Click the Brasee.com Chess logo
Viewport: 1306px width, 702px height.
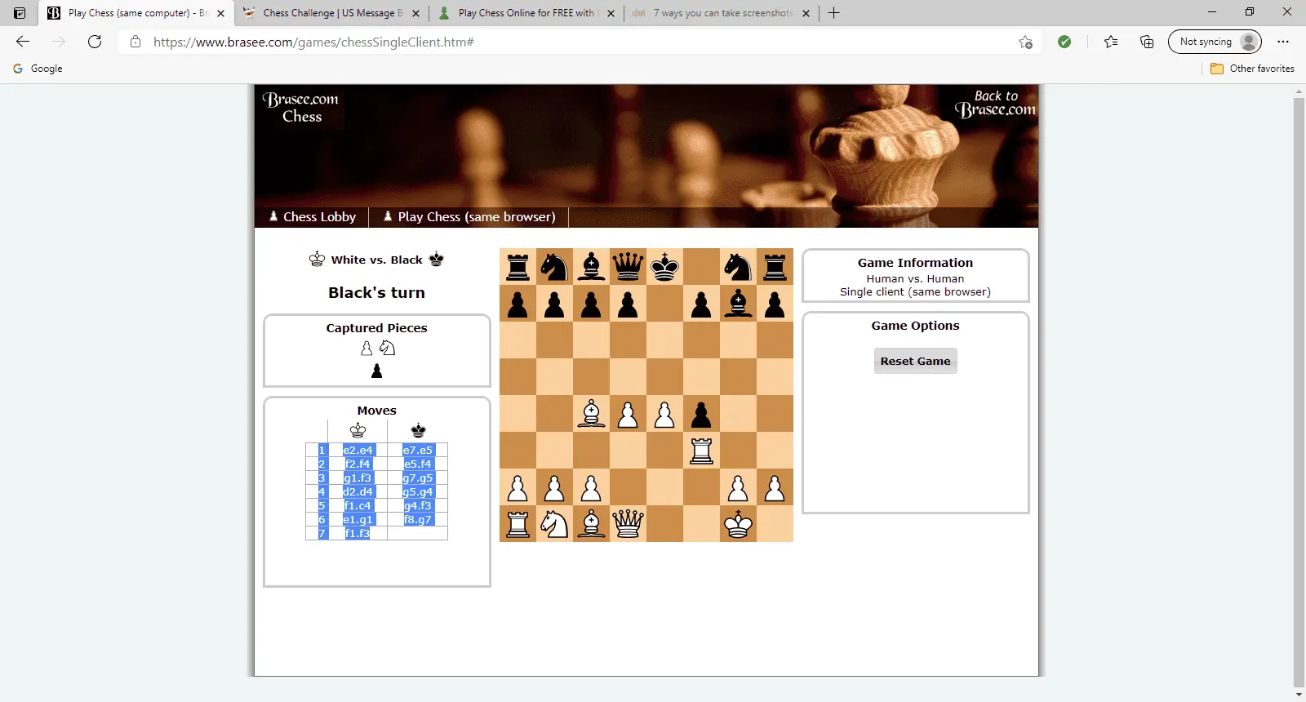click(301, 107)
